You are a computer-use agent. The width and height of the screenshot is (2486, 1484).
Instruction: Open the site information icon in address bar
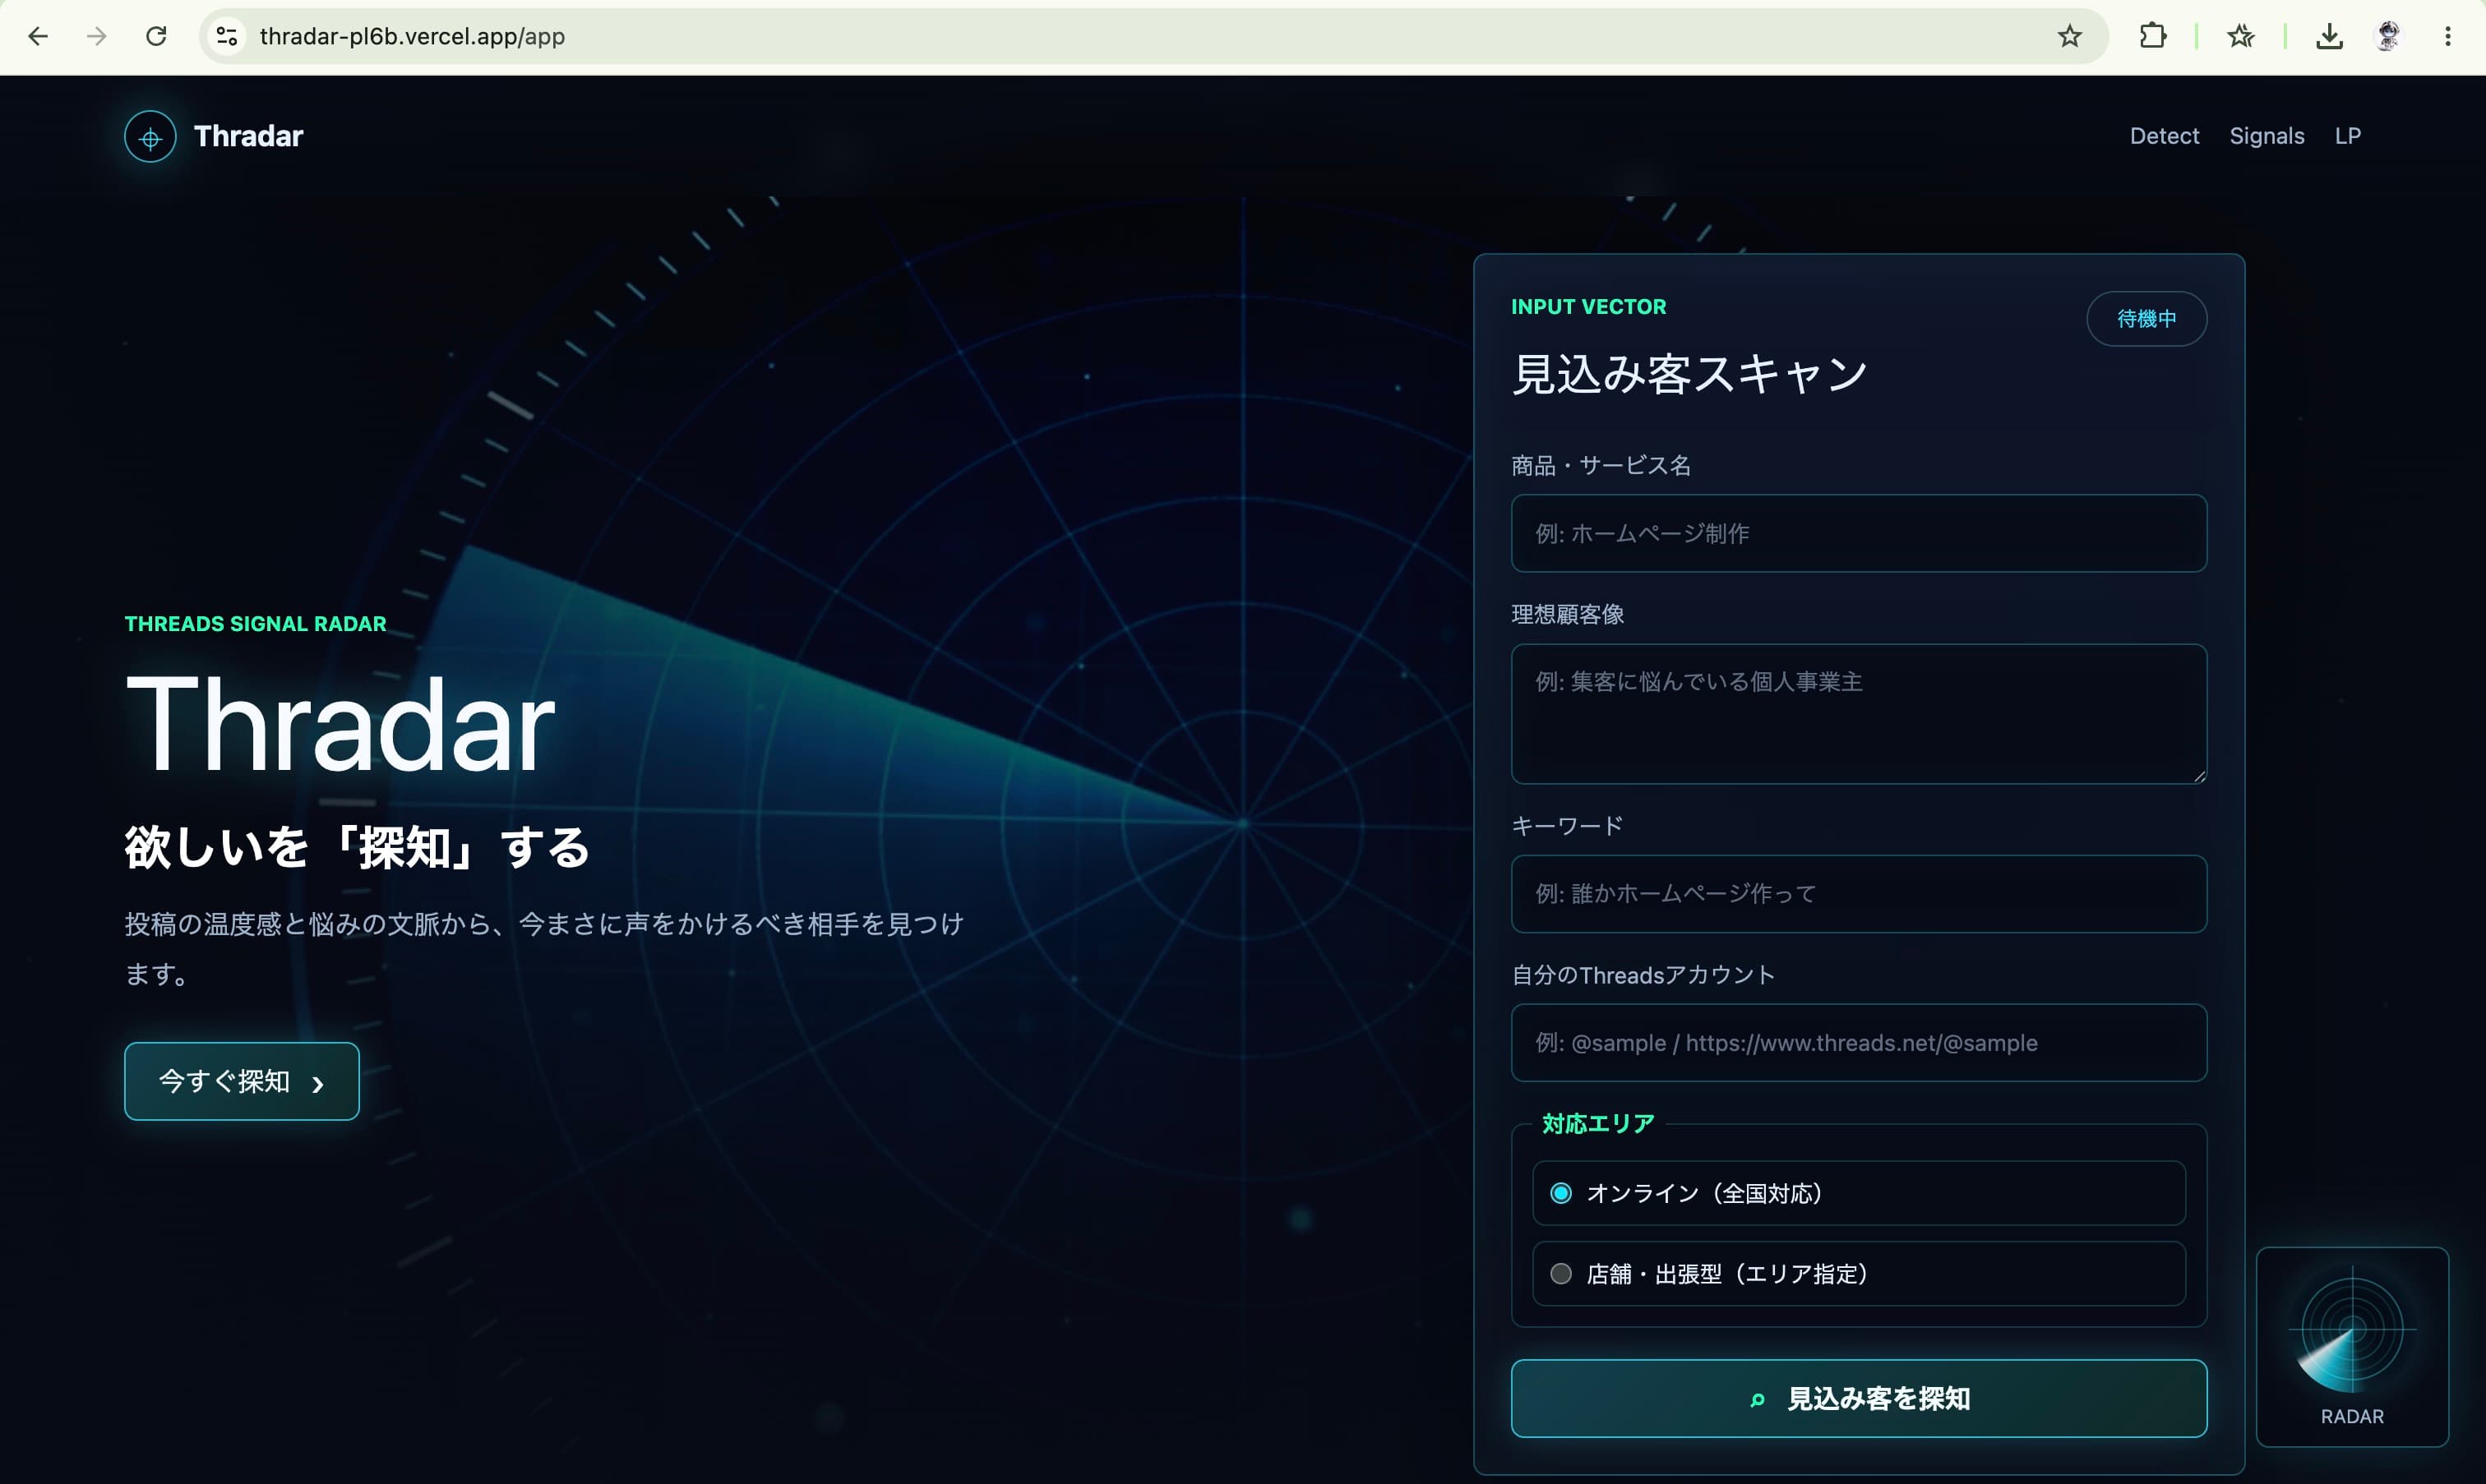[x=227, y=37]
